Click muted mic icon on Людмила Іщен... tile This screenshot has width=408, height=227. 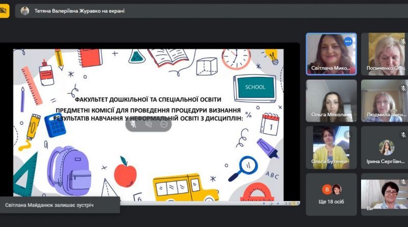403,88
